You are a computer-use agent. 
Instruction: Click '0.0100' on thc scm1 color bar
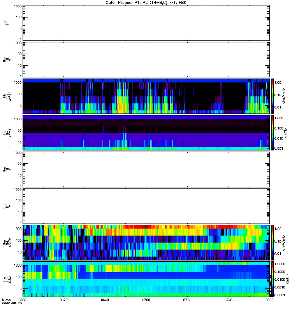[280, 280]
